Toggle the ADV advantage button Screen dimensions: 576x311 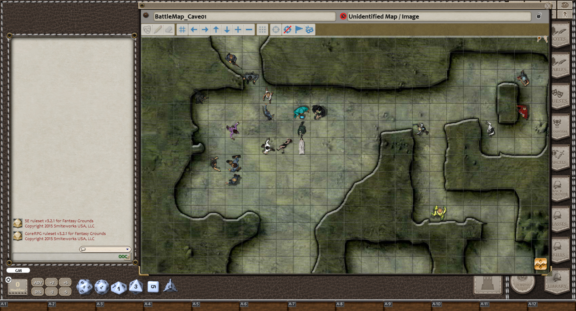[x=38, y=283]
